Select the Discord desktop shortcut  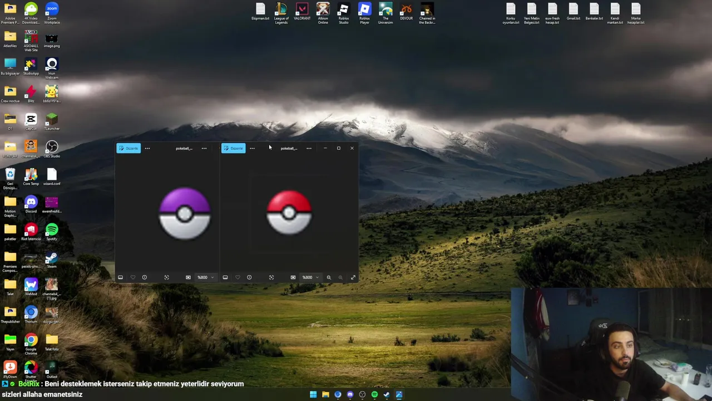click(x=31, y=204)
